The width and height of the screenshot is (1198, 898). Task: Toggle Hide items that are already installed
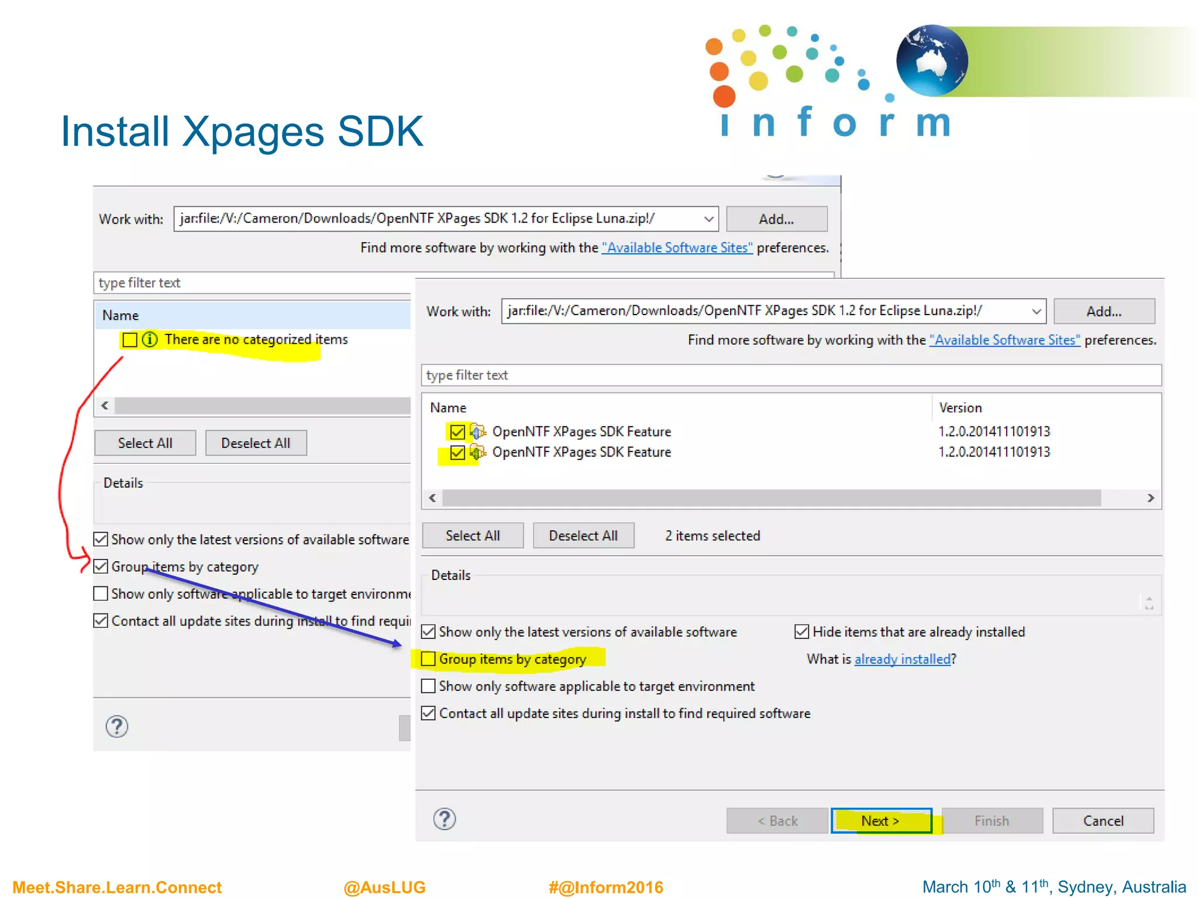click(801, 632)
